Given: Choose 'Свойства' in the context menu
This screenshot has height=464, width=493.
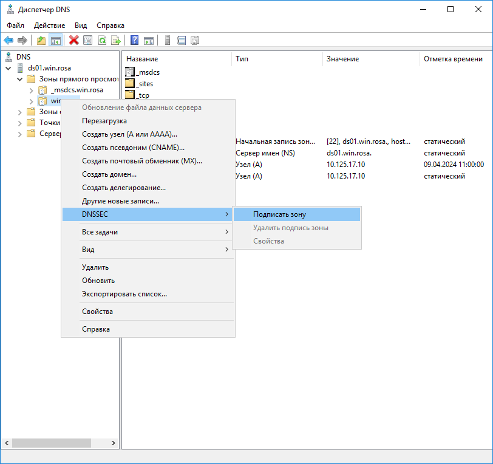Looking at the screenshot, I should coord(97,312).
